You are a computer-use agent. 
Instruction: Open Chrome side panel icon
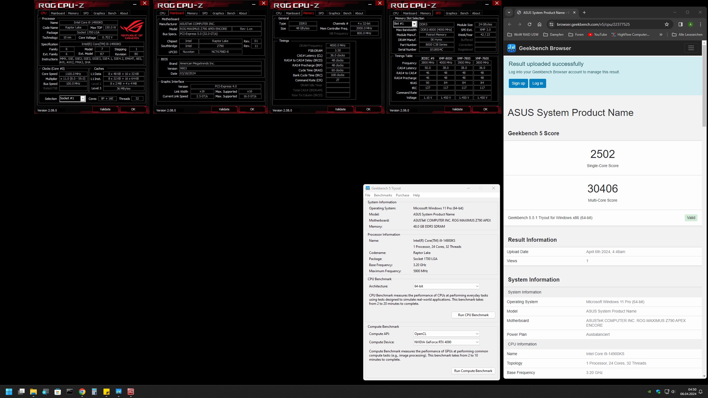pos(680,24)
